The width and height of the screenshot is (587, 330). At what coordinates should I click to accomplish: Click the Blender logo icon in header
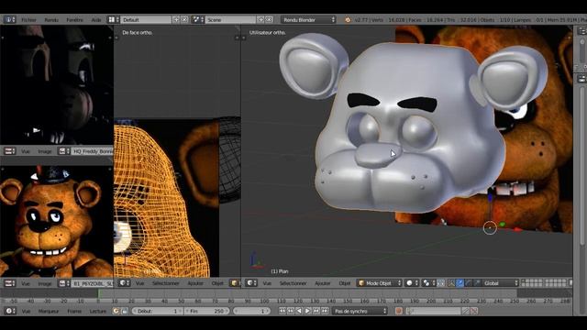point(348,19)
